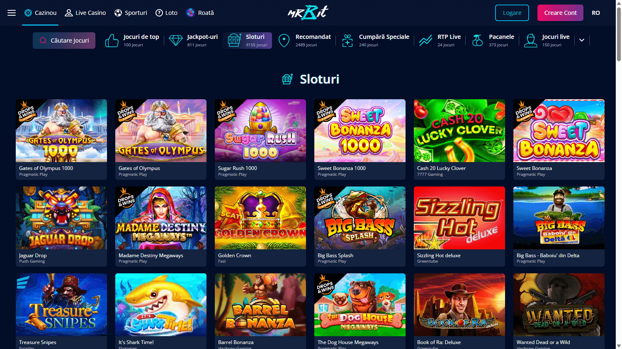Viewport: 622px width, 349px height.
Task: Open the Roată wheel section
Action: tap(200, 13)
